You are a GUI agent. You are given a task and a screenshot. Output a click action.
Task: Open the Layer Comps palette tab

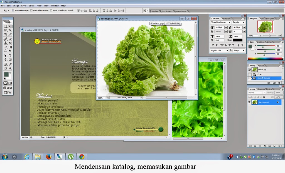click(x=180, y=11)
